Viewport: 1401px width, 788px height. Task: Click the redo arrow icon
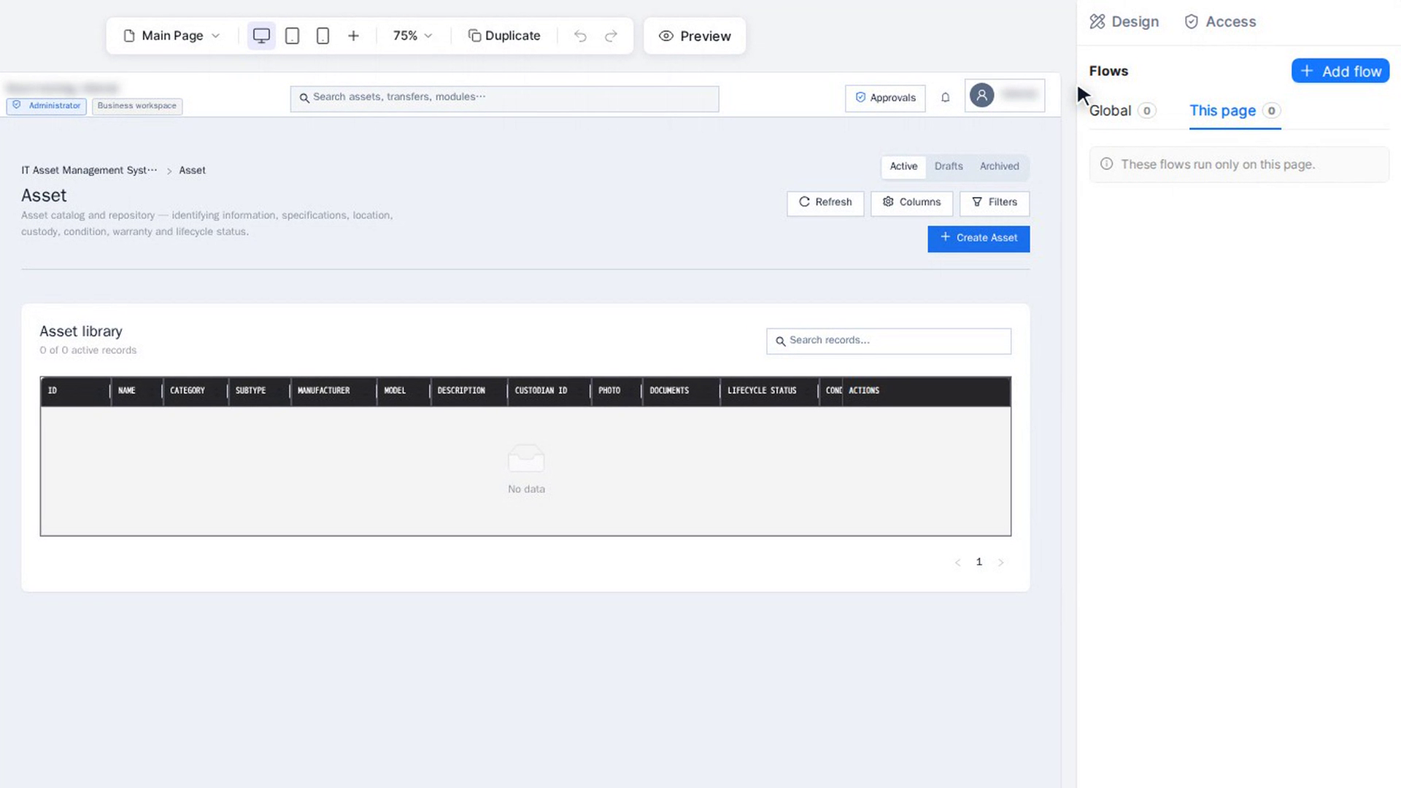tap(611, 36)
